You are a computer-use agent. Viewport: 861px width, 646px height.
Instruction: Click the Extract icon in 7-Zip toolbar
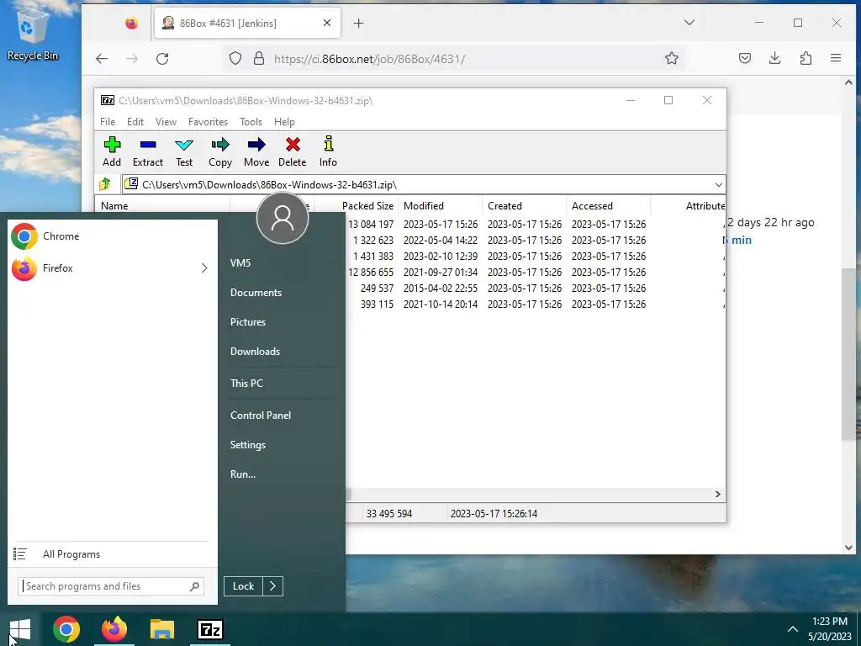pyautogui.click(x=148, y=145)
